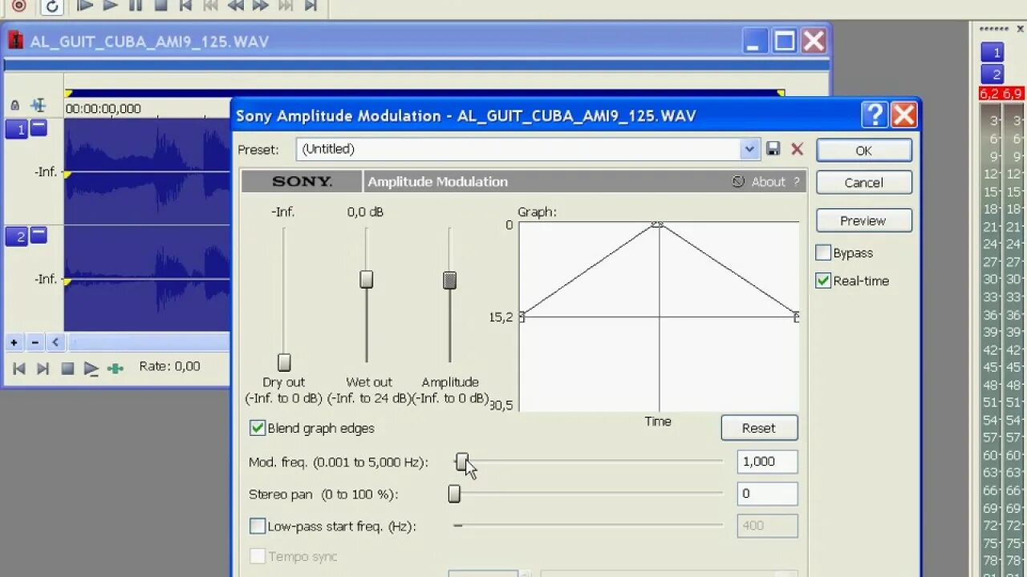Click Go to Start in the top transport toolbar

(185, 6)
